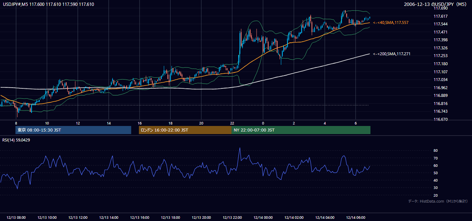Click price axis value 117.544
The image size is (472, 221).
click(441, 24)
